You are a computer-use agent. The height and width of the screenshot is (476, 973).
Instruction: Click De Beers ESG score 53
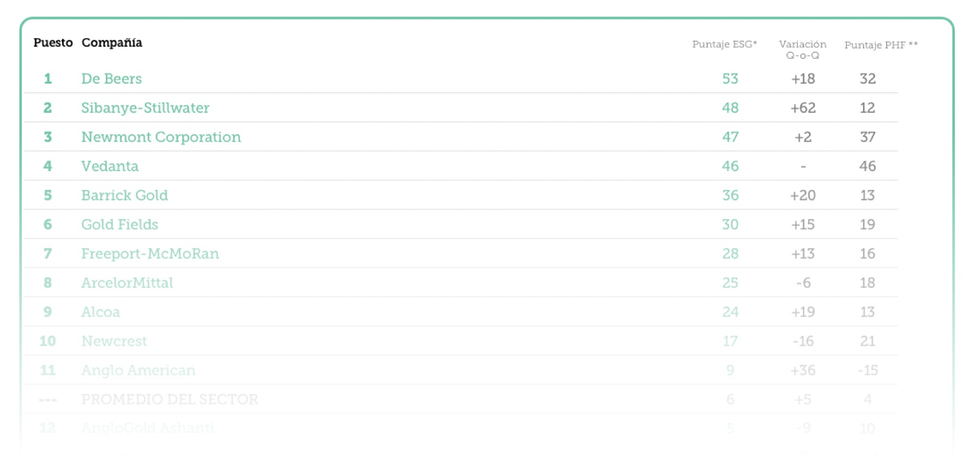tap(730, 79)
